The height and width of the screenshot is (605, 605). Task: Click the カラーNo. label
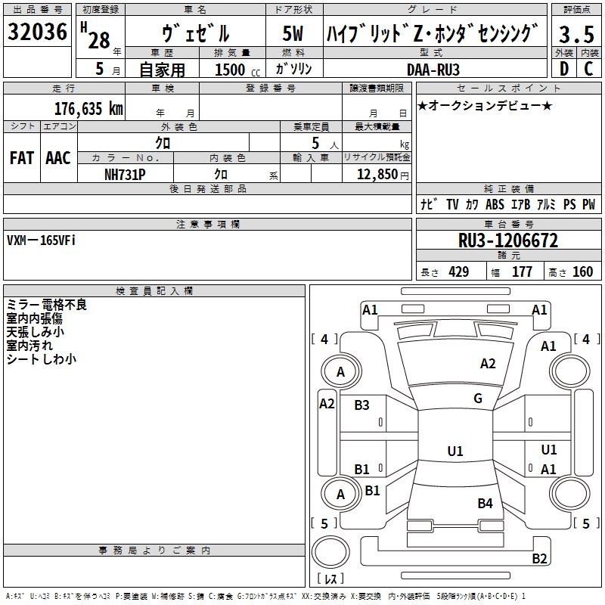point(126,158)
